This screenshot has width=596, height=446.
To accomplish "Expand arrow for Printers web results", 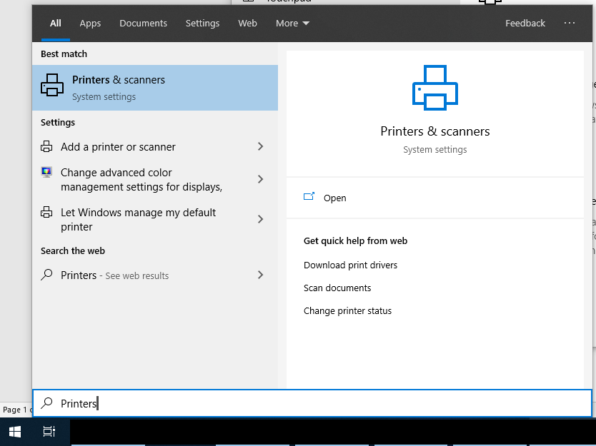I will (260, 275).
